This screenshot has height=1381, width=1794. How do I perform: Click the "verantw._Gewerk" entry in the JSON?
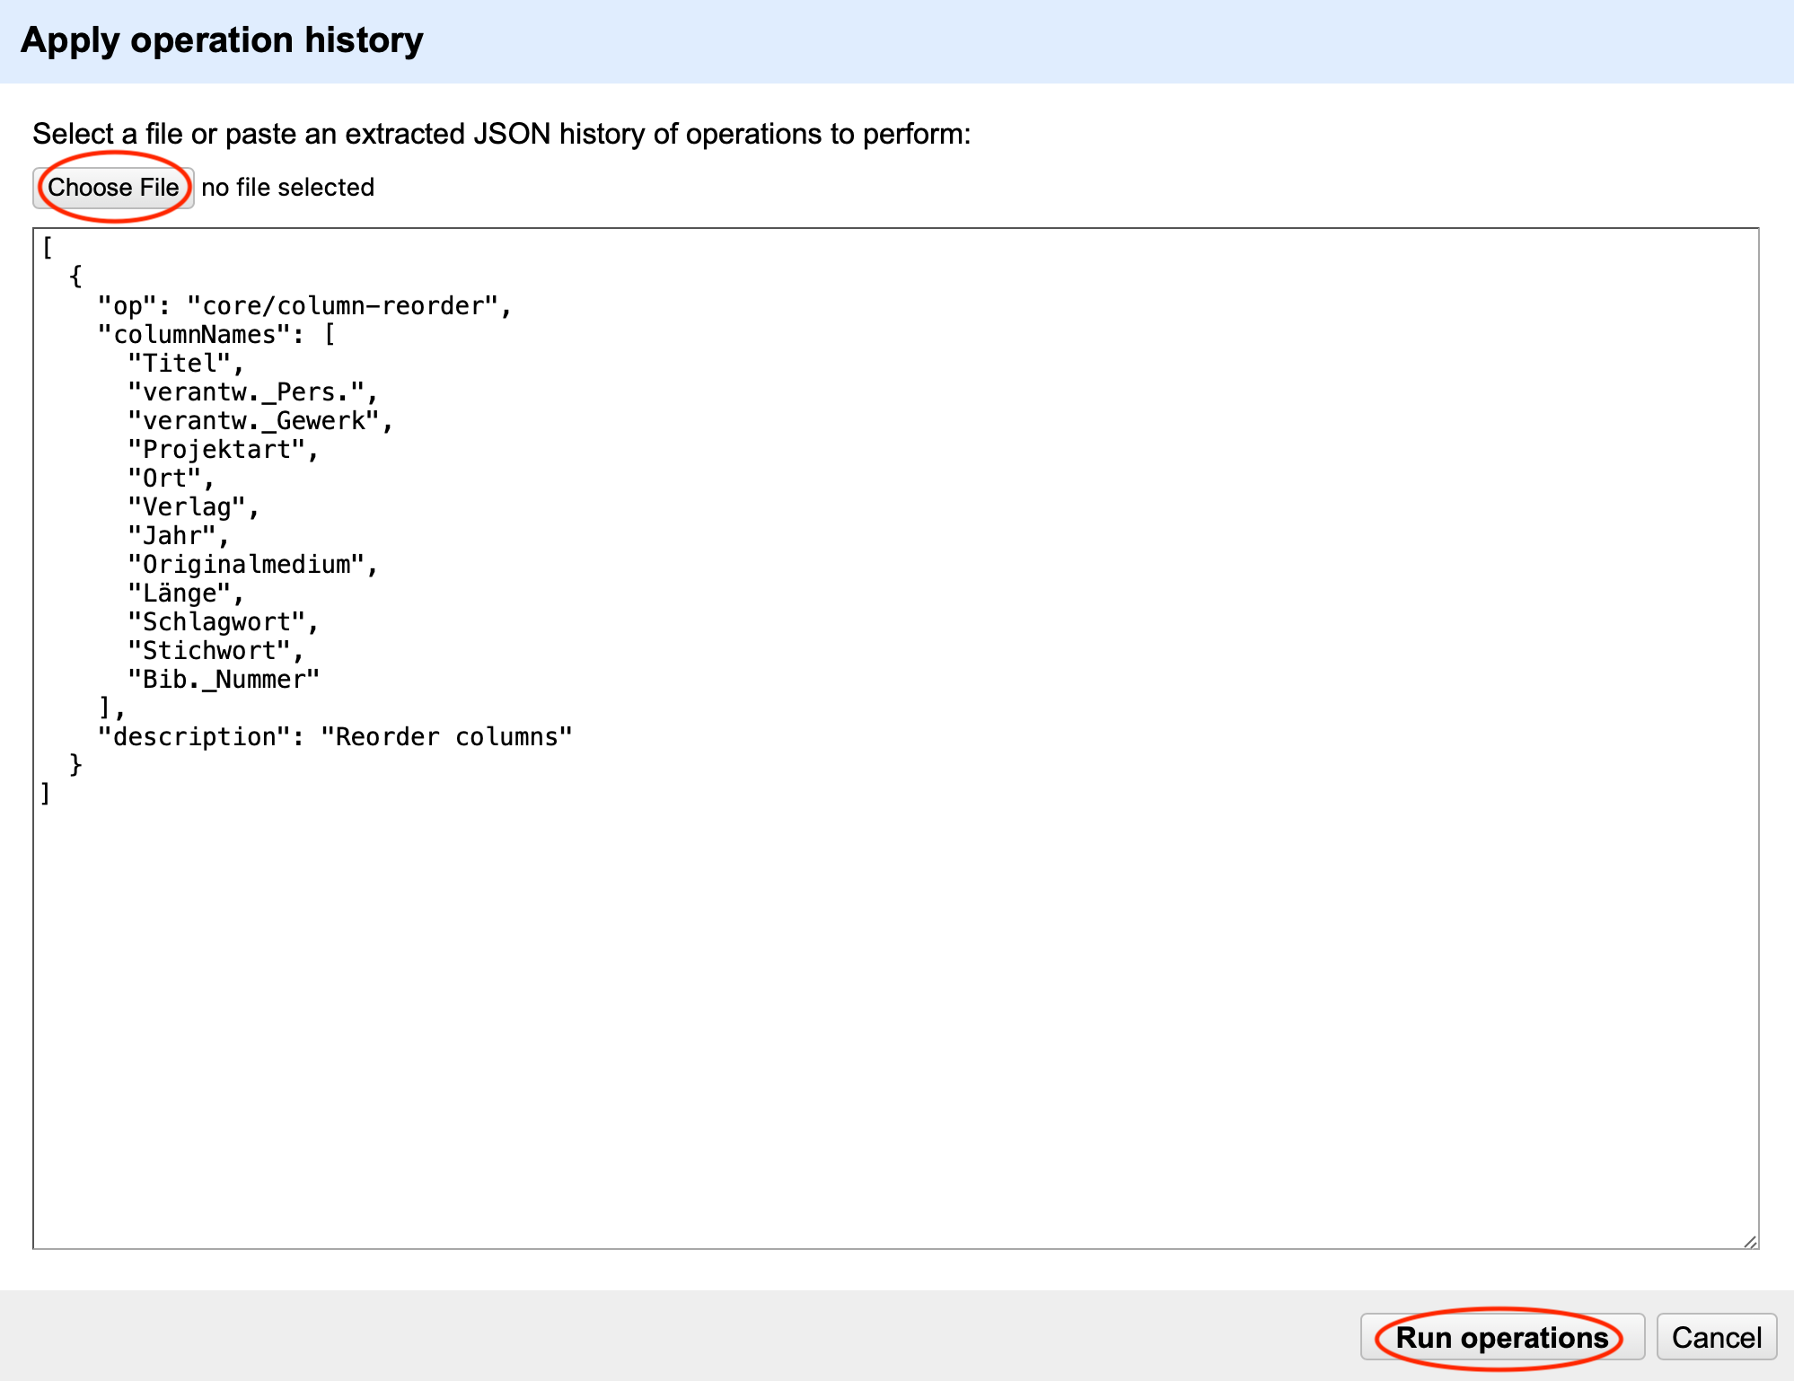click(254, 421)
